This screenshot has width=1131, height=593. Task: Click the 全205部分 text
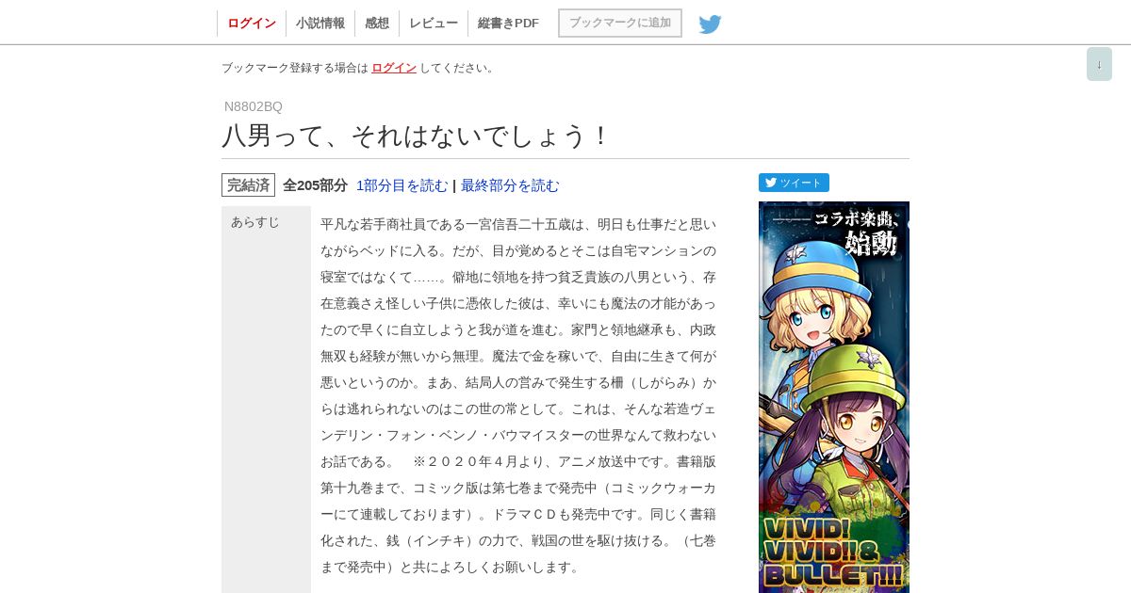click(315, 185)
